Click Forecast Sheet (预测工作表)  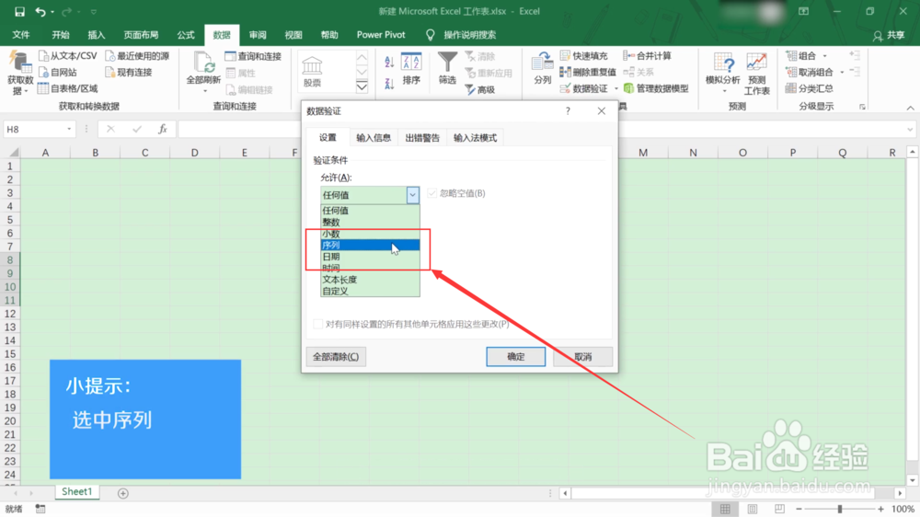(757, 74)
